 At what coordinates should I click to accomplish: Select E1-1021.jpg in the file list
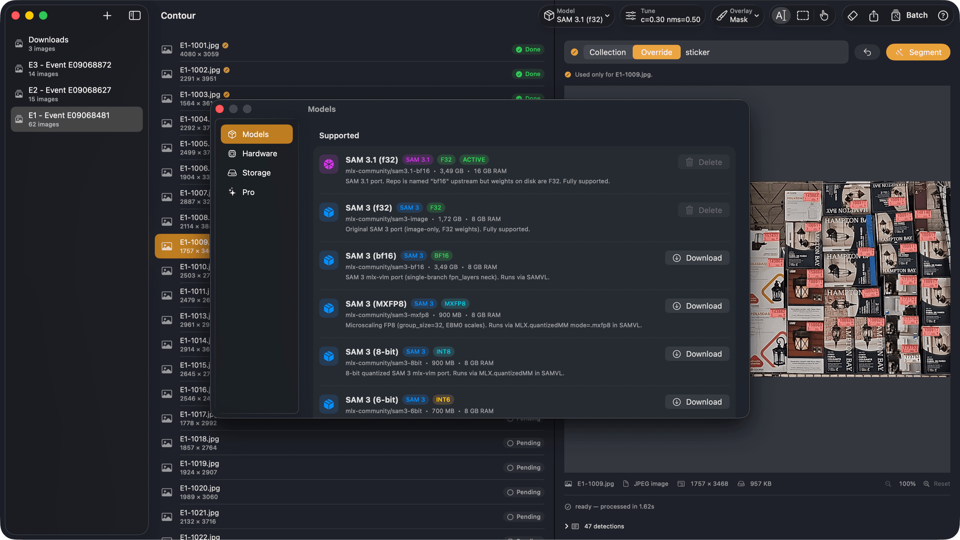(x=352, y=517)
